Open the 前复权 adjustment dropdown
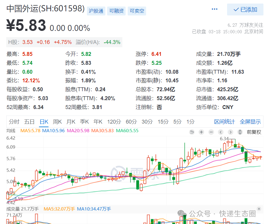 click(254, 132)
